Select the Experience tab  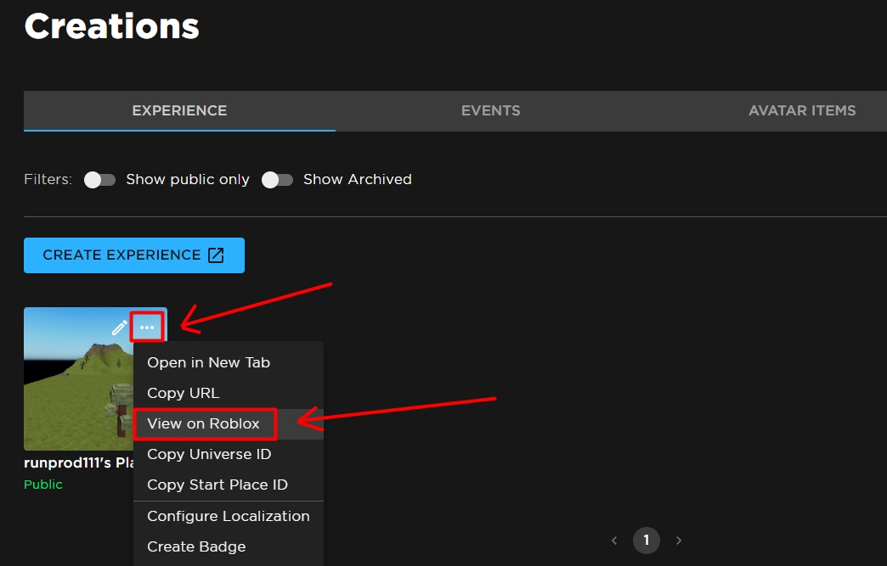pyautogui.click(x=179, y=110)
